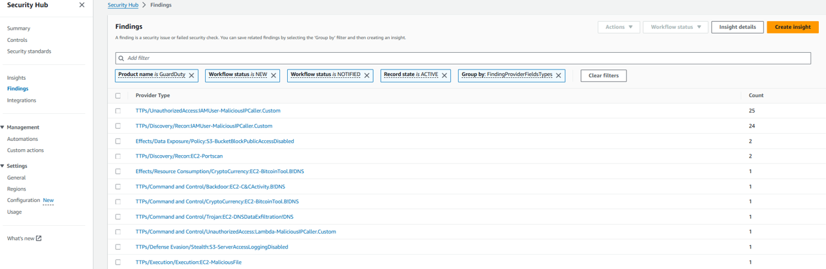Viewport: 826px width, 269px height.
Task: Collapse the Management section in sidebar
Action: (x=3, y=127)
